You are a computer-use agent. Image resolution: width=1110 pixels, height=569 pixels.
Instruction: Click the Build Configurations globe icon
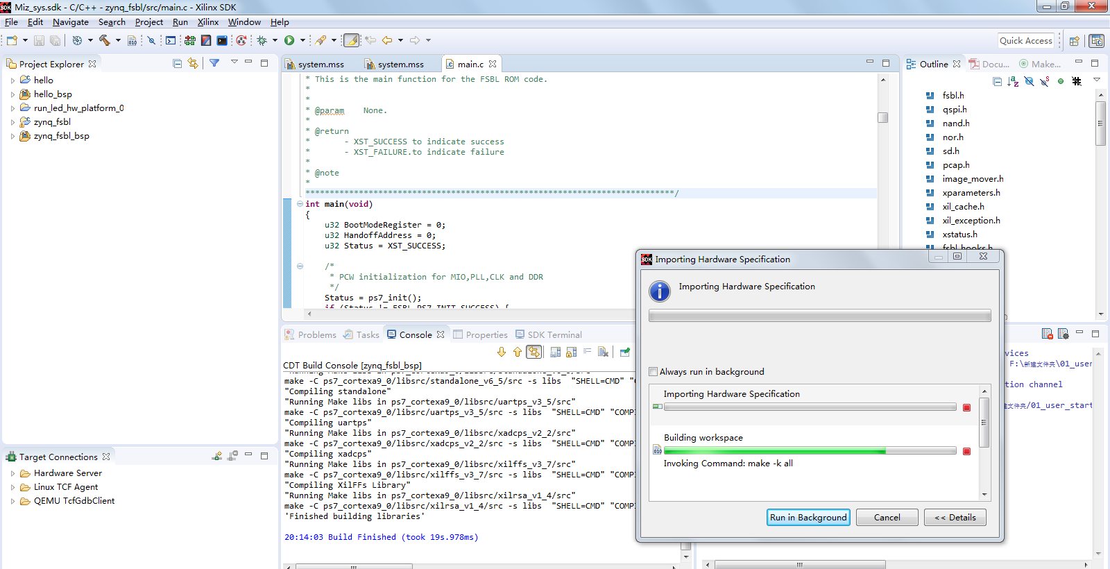77,41
